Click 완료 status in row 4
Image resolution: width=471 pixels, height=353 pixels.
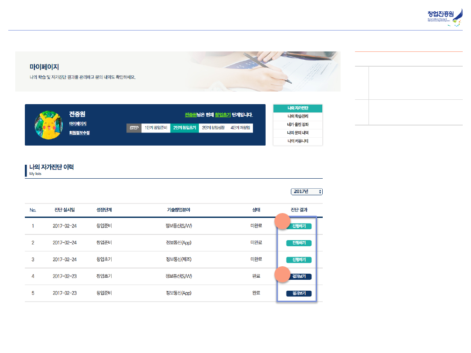coord(256,276)
